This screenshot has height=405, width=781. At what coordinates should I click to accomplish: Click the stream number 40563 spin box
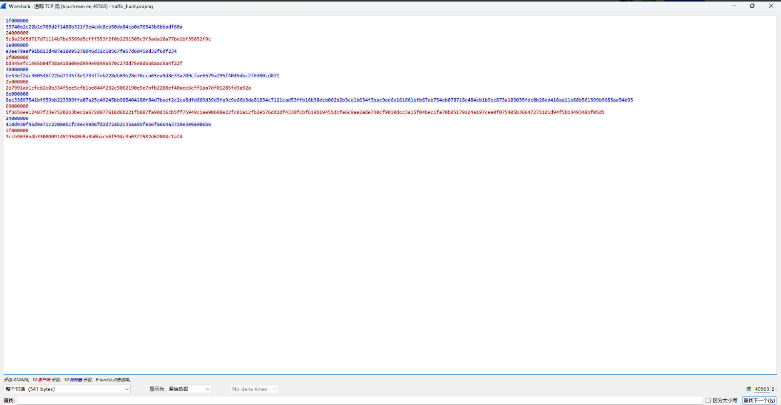click(x=764, y=389)
